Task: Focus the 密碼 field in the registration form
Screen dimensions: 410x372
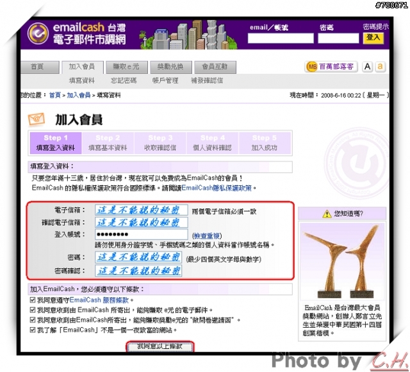Action: coord(138,257)
